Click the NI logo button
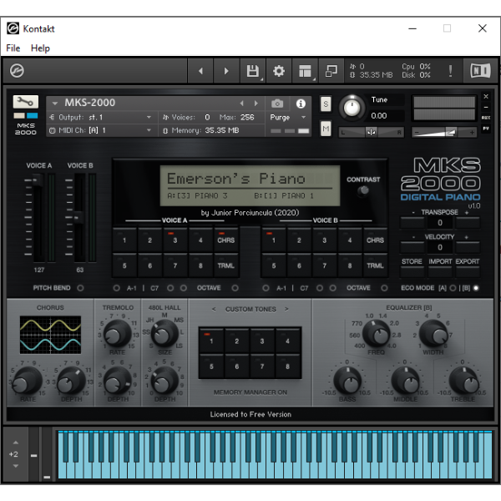Image resolution: width=501 pixels, height=501 pixels. click(x=480, y=71)
